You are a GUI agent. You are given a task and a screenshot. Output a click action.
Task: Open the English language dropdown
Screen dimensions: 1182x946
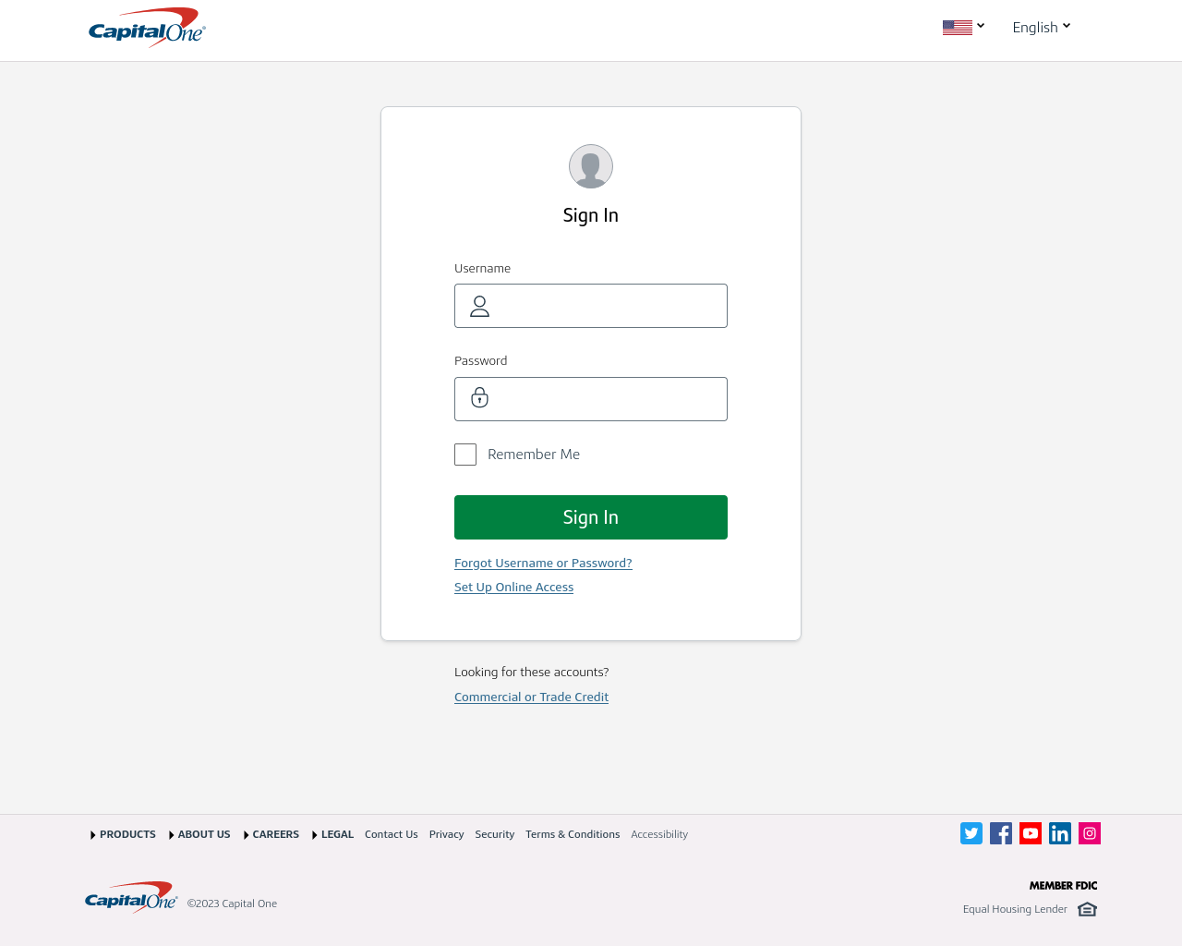[x=1041, y=27]
